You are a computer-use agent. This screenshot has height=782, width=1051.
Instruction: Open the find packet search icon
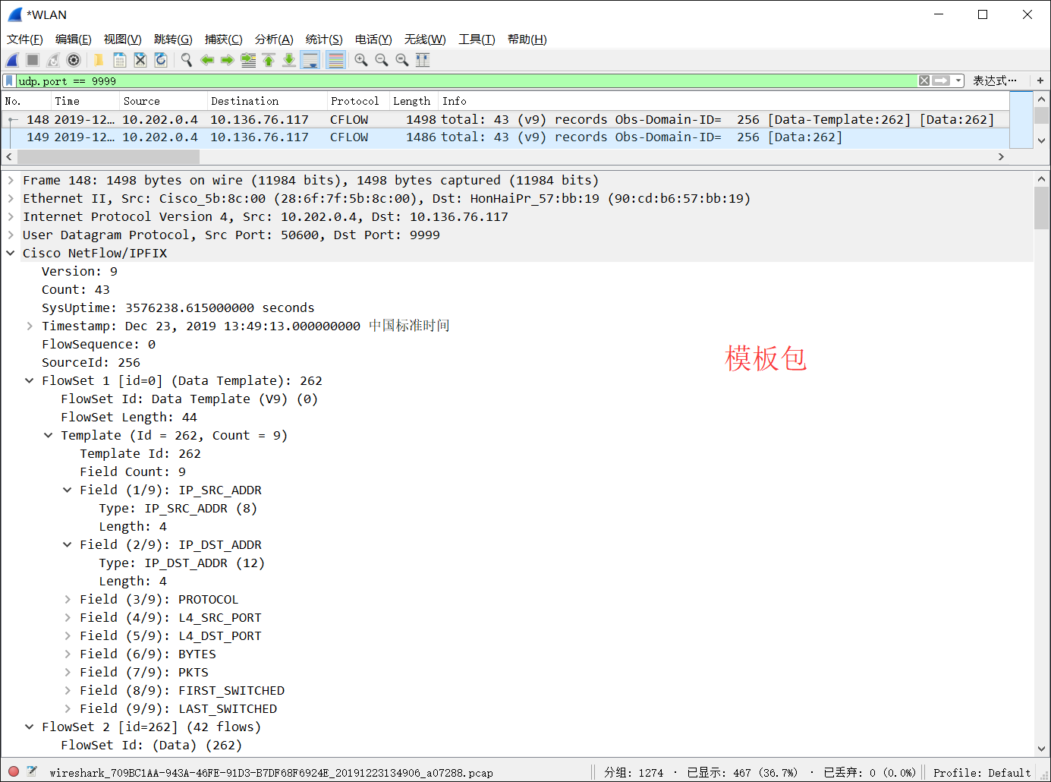click(186, 60)
